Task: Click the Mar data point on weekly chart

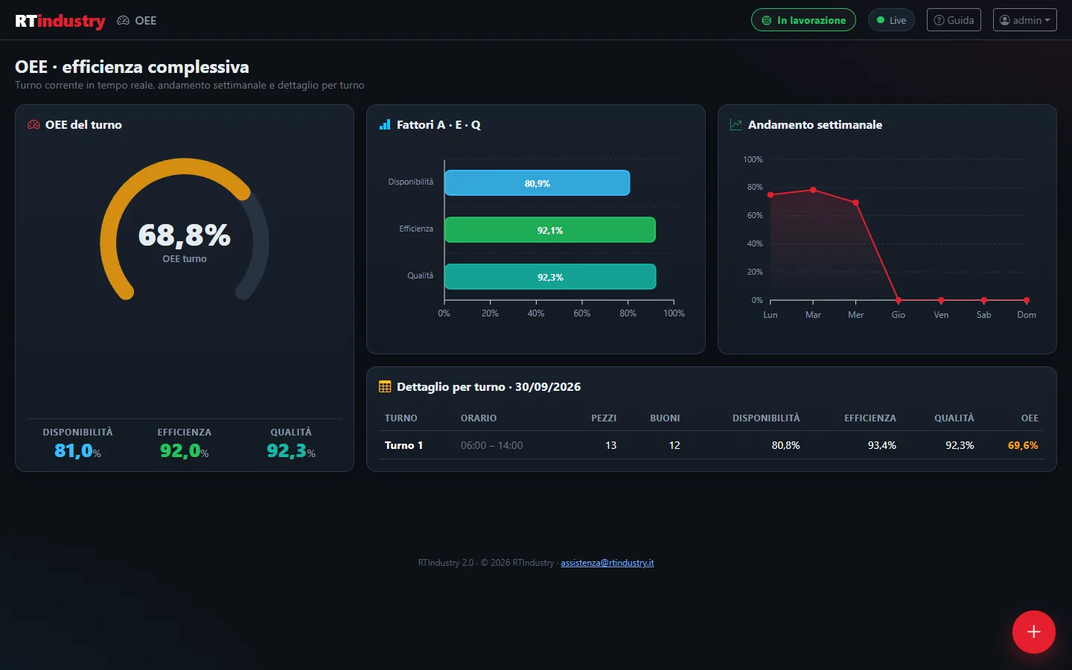Action: pyautogui.click(x=813, y=190)
